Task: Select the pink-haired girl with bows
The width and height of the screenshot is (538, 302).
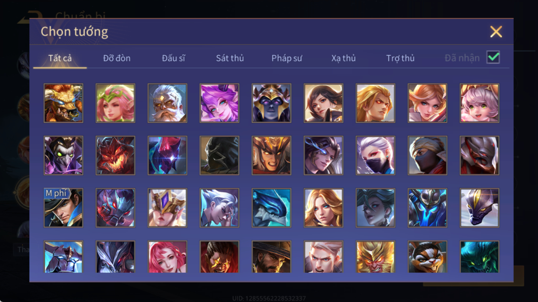Action: (x=479, y=103)
